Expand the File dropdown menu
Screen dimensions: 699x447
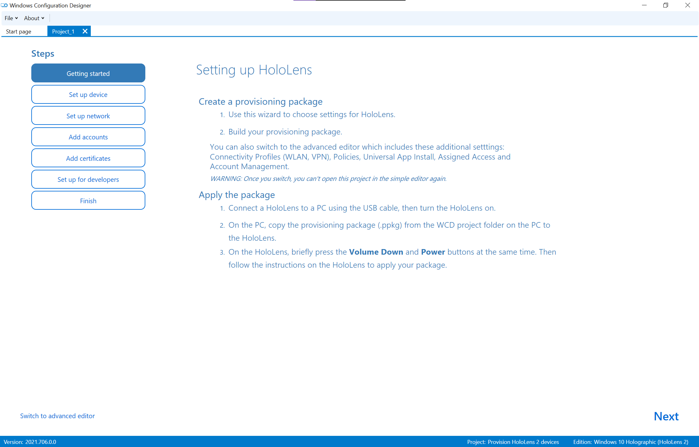[x=10, y=18]
